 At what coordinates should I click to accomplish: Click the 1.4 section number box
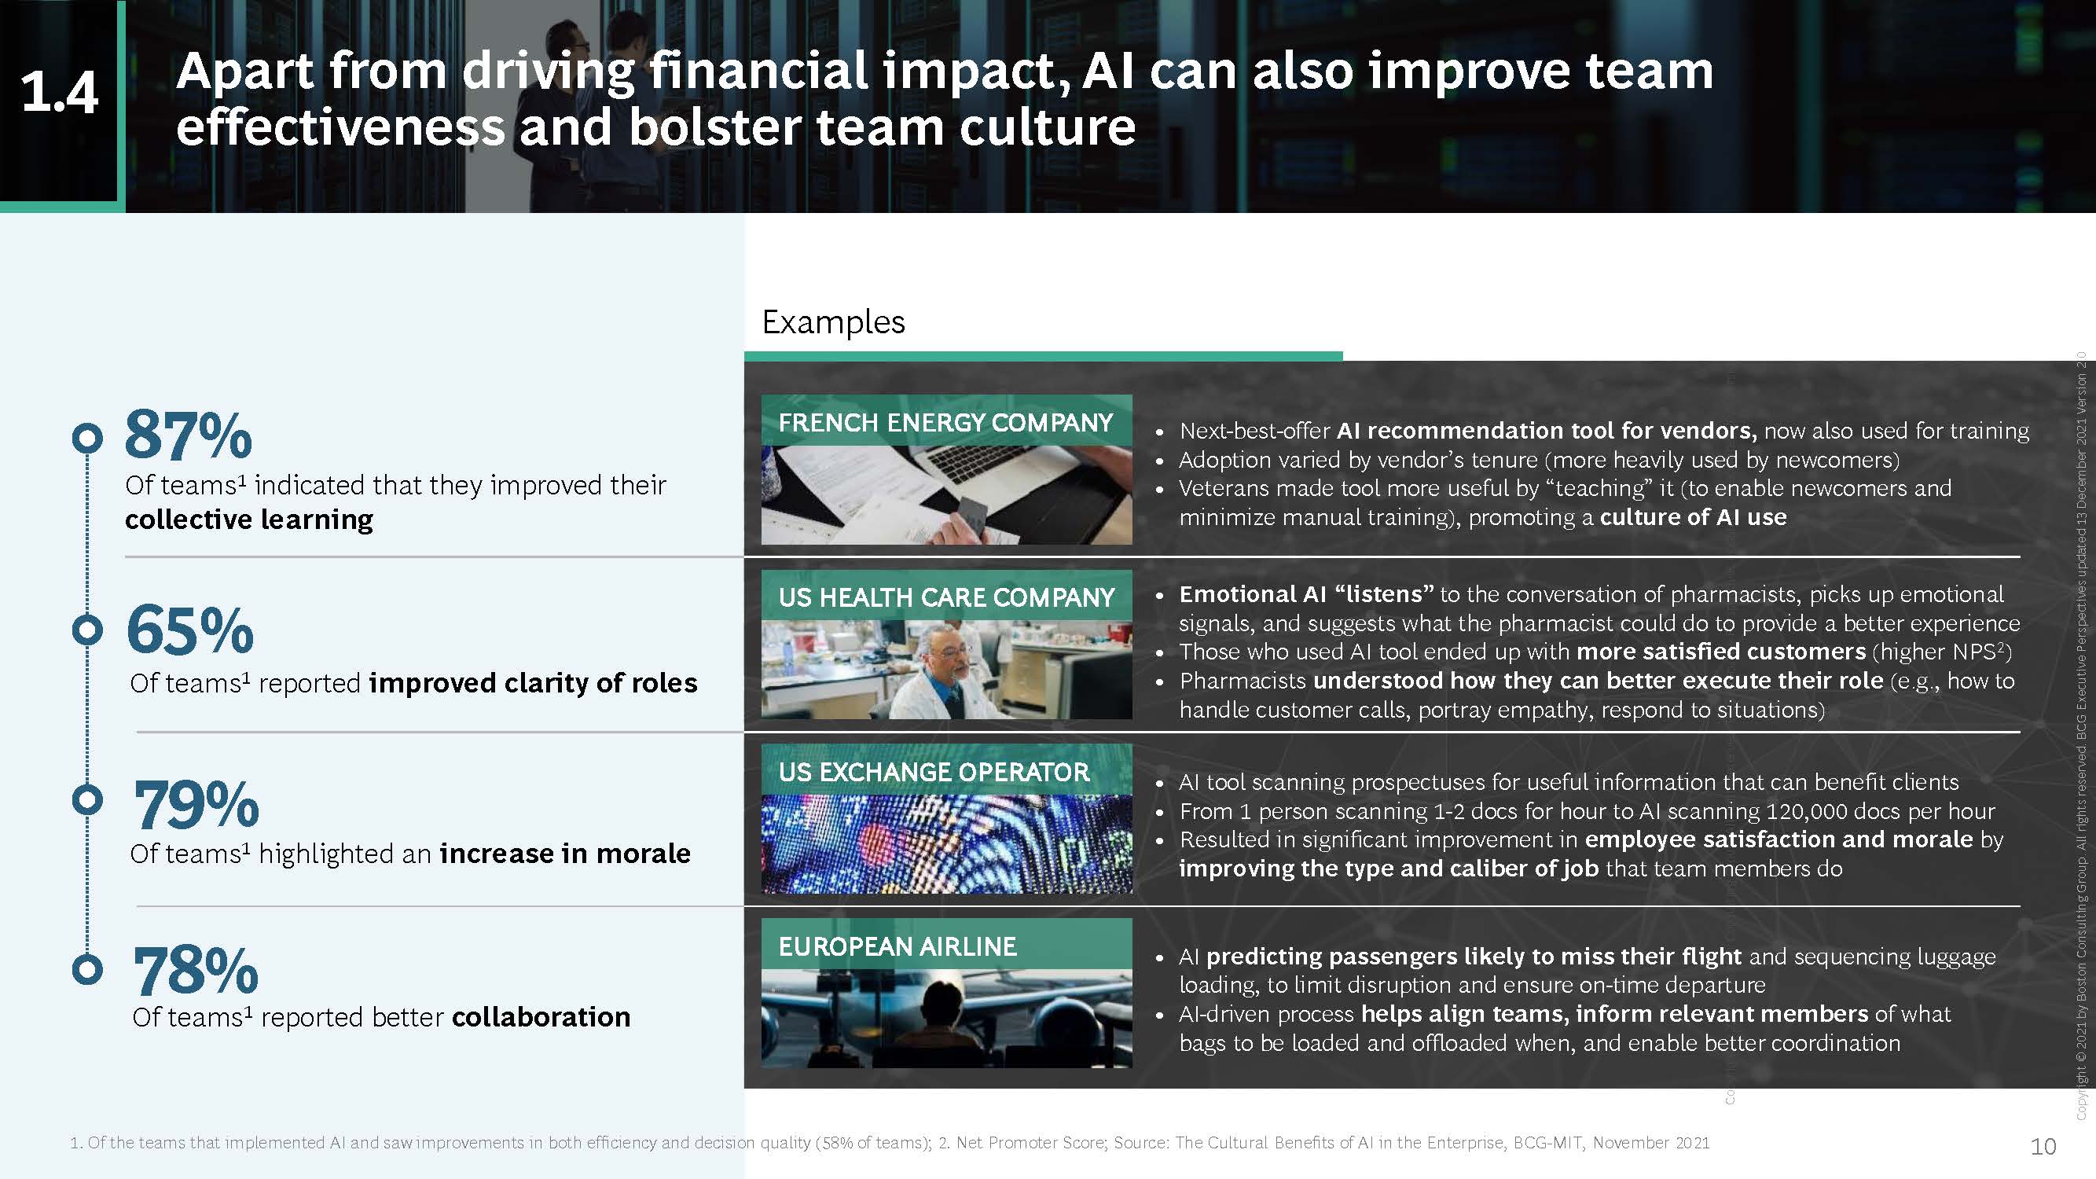coord(60,94)
